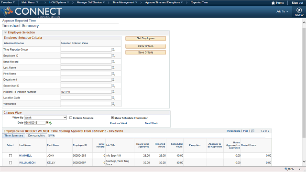This screenshot has width=306, height=172.
Task: Open the calendar picker beside Date
Action: [x=47, y=123]
